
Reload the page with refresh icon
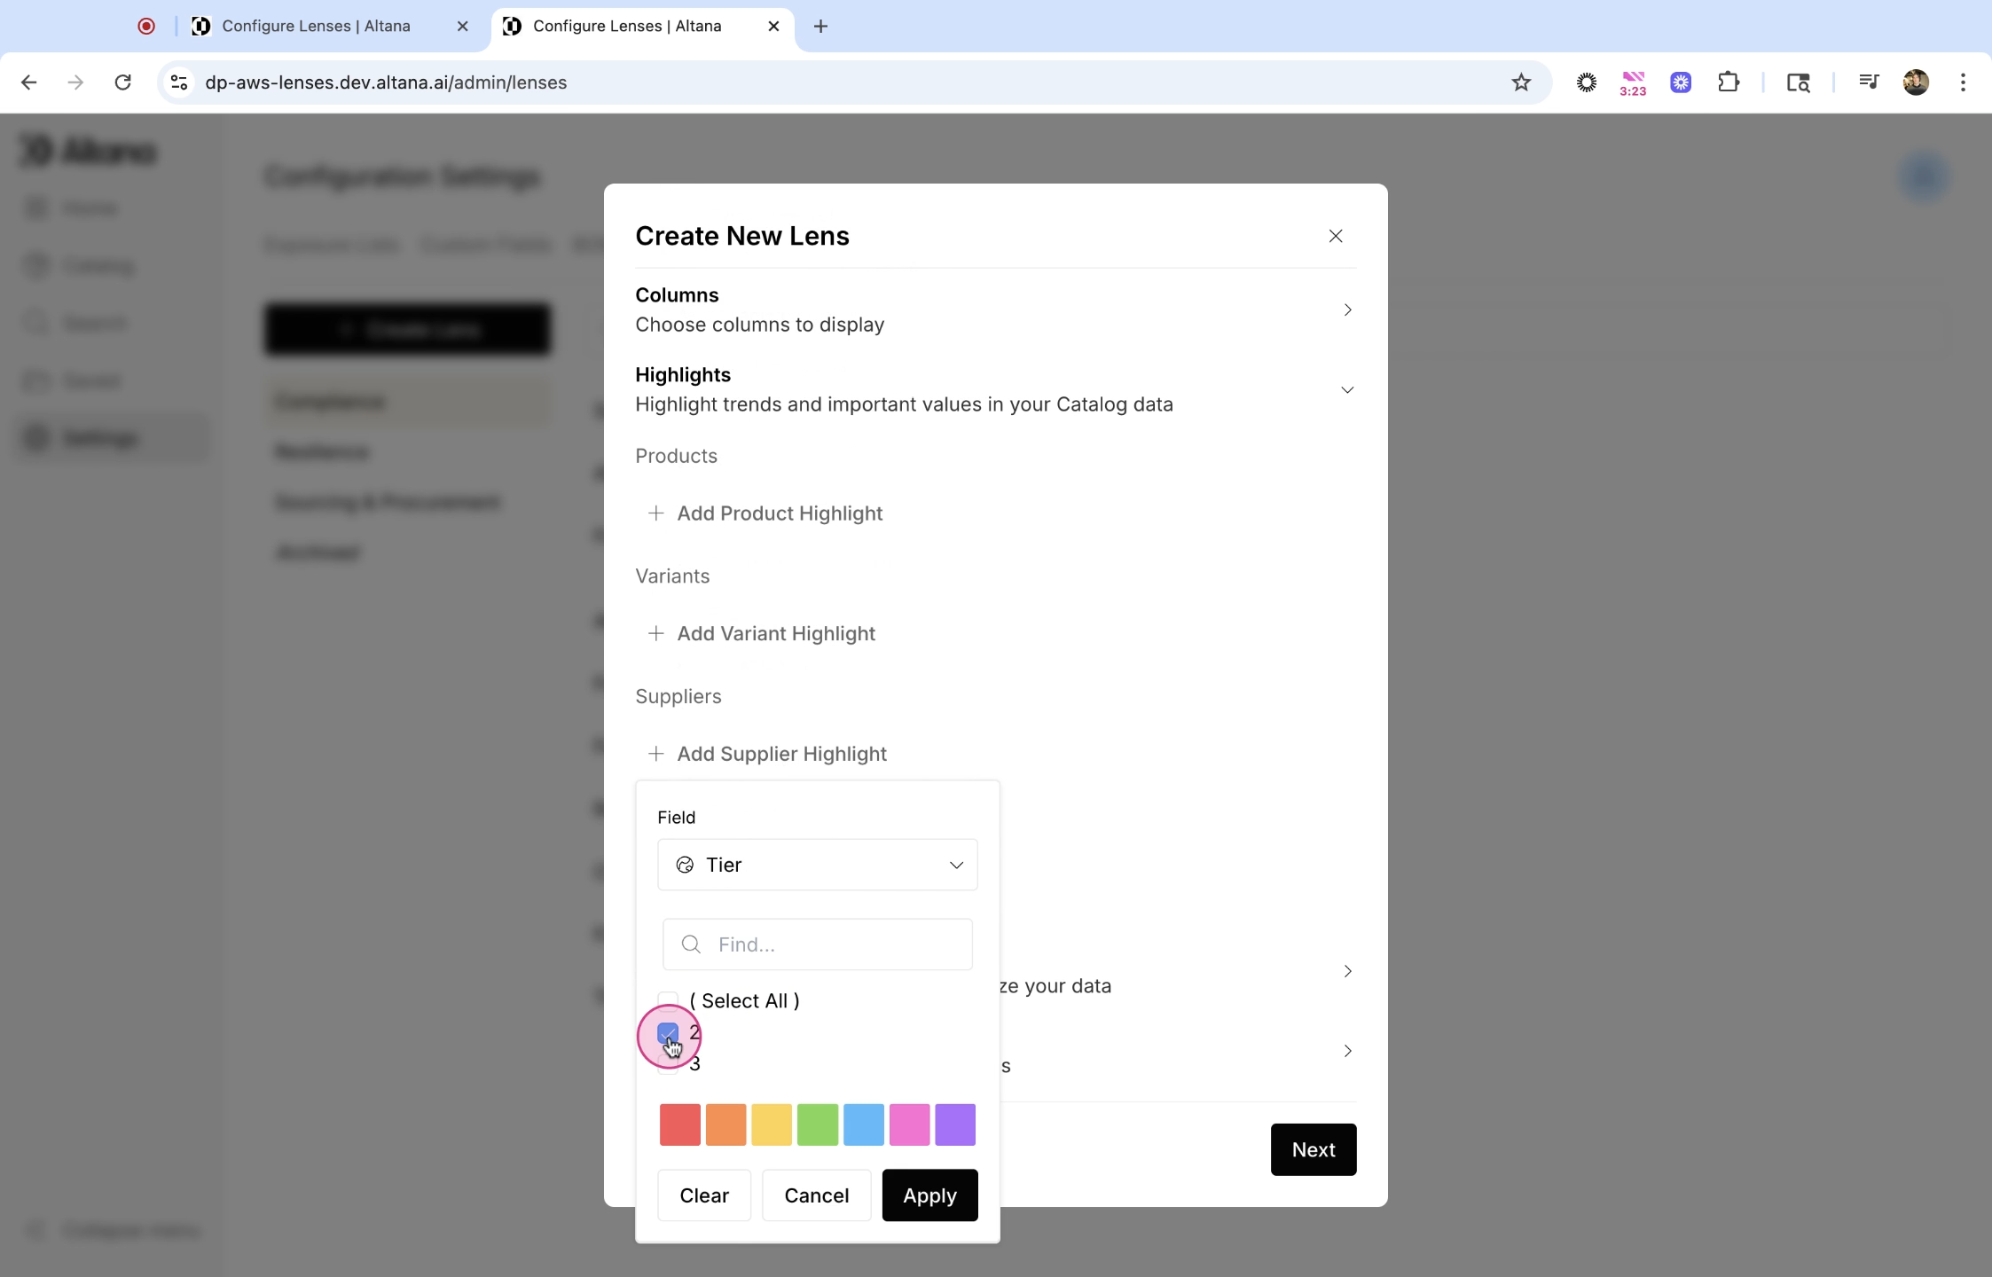click(x=123, y=82)
